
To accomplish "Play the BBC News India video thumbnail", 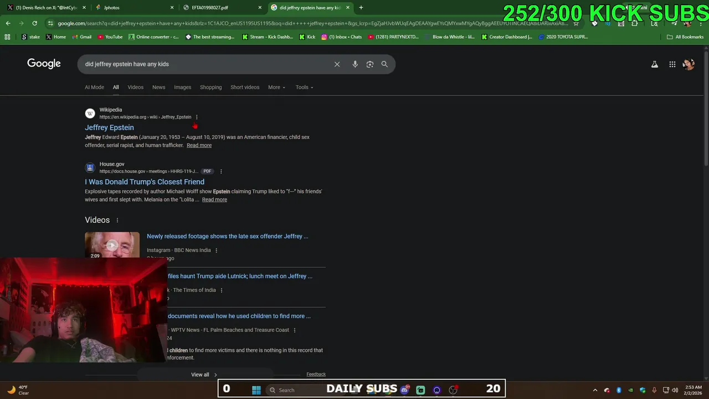I will click(112, 245).
